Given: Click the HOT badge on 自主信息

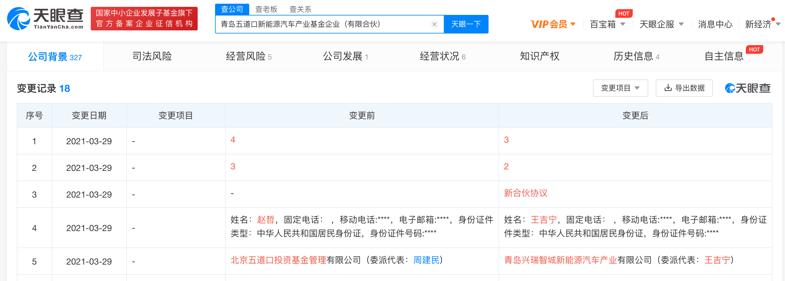Looking at the screenshot, I should tap(754, 49).
